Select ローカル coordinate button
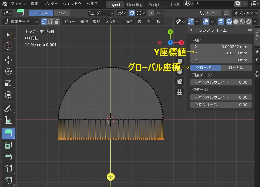This screenshot has height=187, width=260. [236, 68]
